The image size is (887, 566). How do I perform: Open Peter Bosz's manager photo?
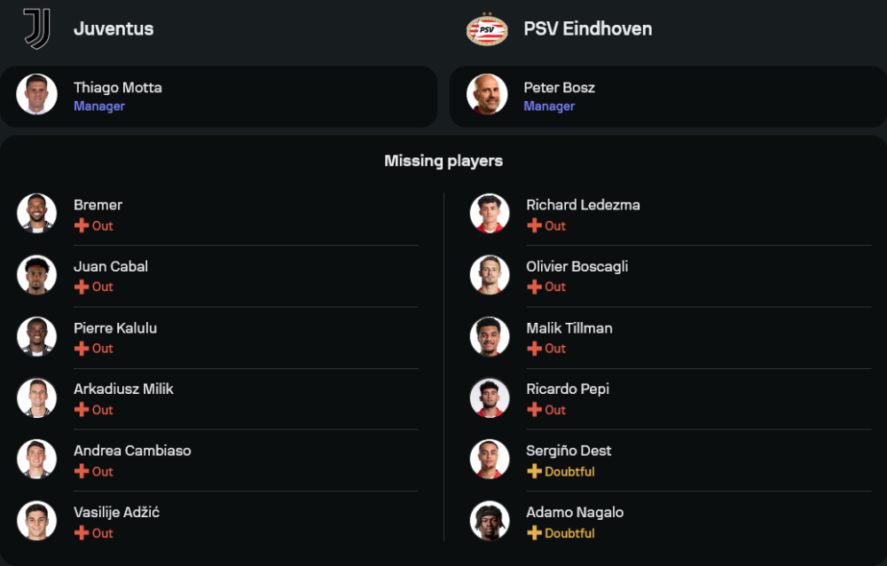tap(487, 95)
